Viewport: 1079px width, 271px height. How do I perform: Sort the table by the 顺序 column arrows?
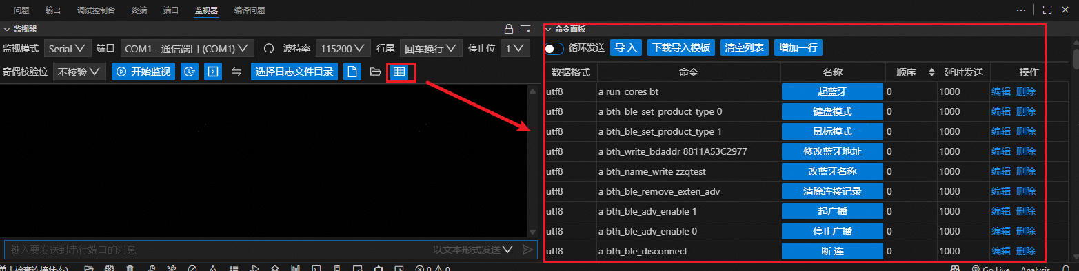(x=932, y=72)
